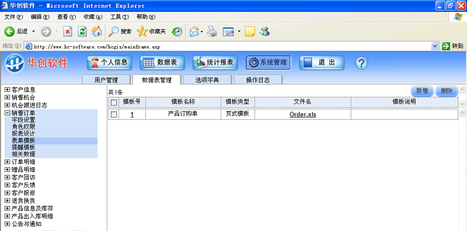The height and width of the screenshot is (231, 467).
Task: Go to the IE Home page icon
Action: click(96, 32)
